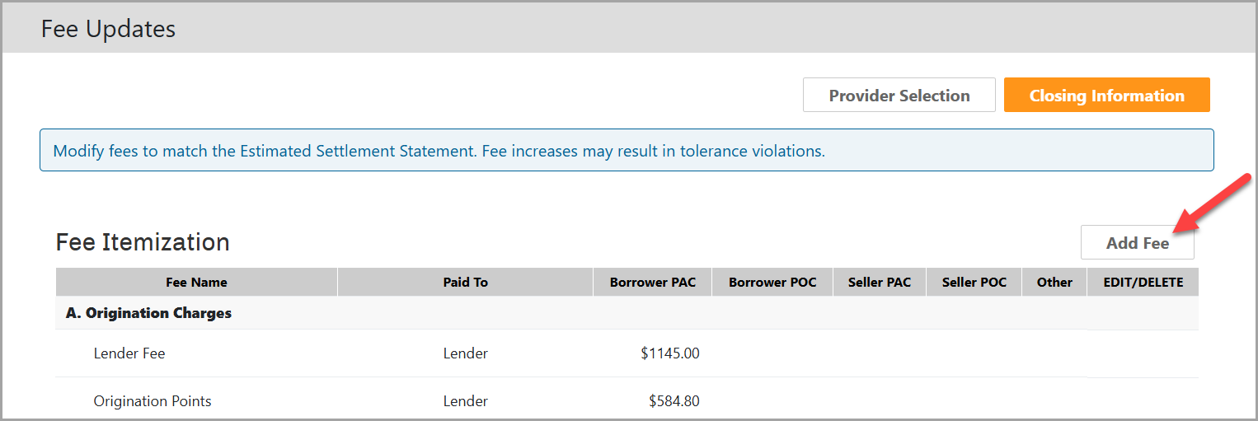This screenshot has width=1258, height=421.
Task: Click Lender payee in the Lender Fee row
Action: [465, 353]
